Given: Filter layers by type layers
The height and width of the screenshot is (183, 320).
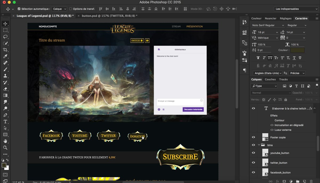Looking at the screenshot, I should click(297, 86).
